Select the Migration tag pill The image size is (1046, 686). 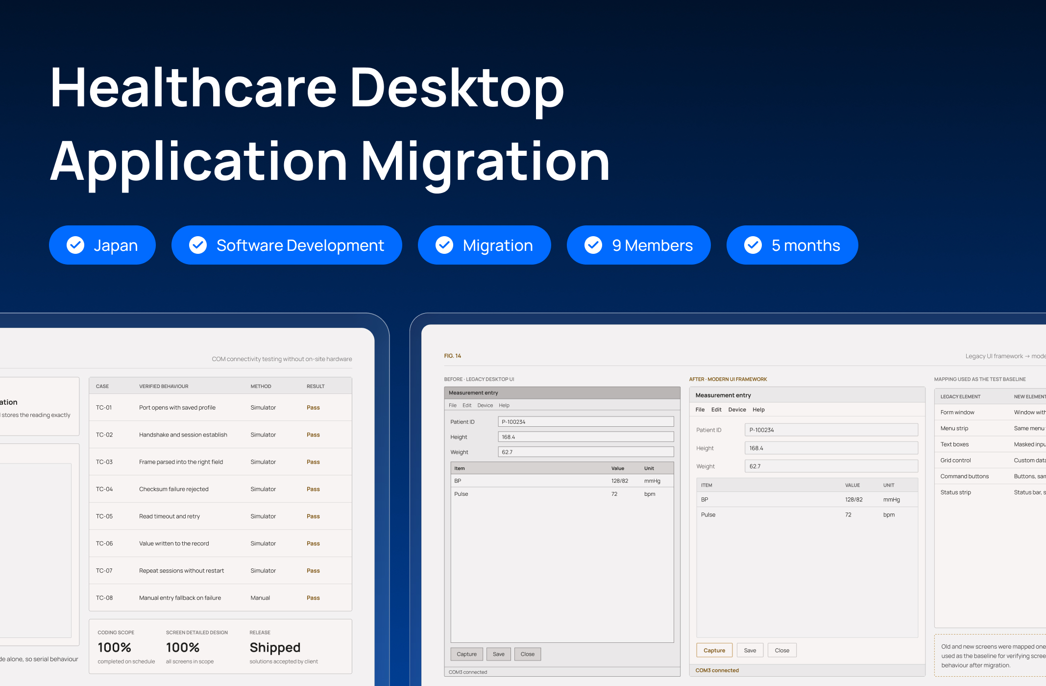coord(485,245)
